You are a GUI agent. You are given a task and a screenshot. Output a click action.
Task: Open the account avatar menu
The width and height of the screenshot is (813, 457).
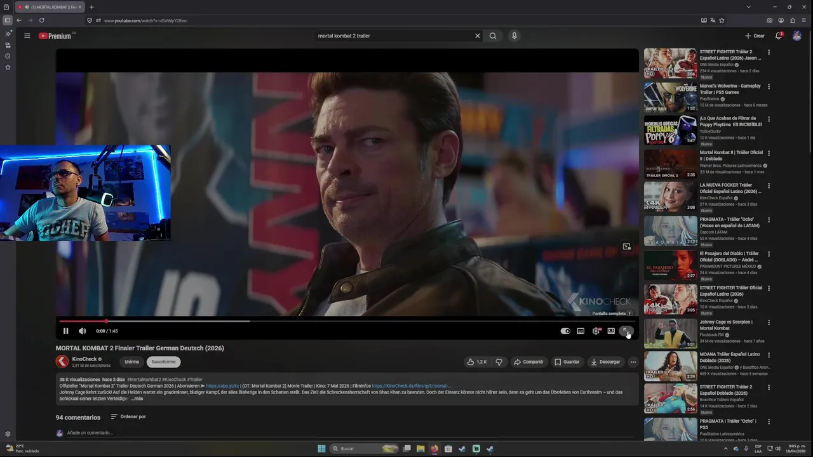(x=797, y=36)
